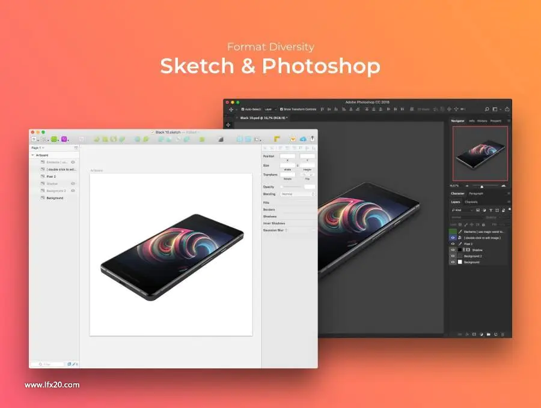Click new adjustment layer icon at Layers panel bottom

(x=481, y=334)
